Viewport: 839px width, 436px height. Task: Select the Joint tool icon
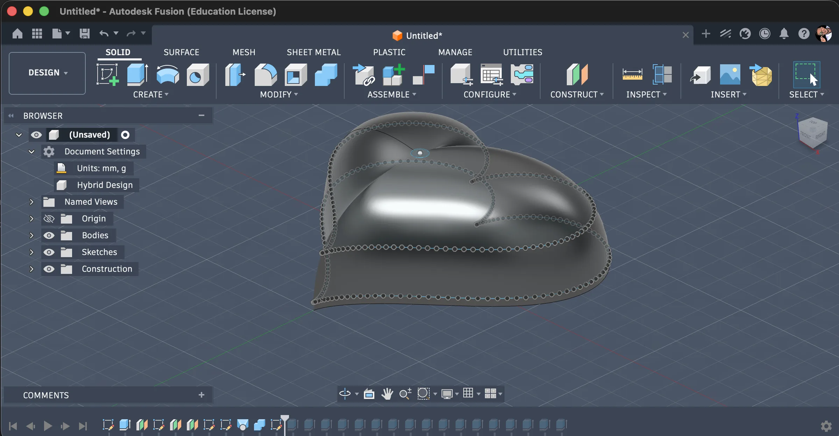coord(424,74)
